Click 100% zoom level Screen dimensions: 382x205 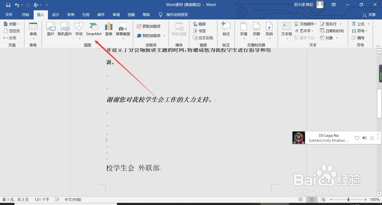pyautogui.click(x=374, y=199)
